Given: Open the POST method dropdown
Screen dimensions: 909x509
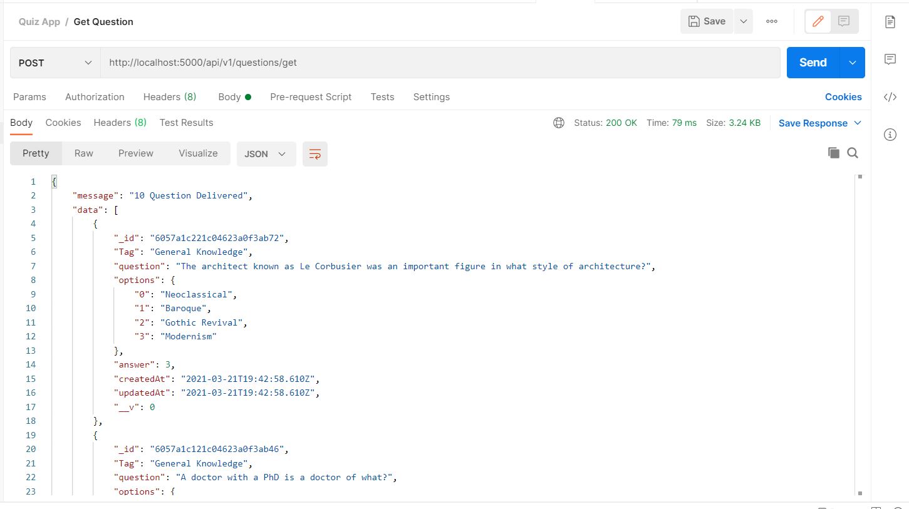Looking at the screenshot, I should pos(55,63).
